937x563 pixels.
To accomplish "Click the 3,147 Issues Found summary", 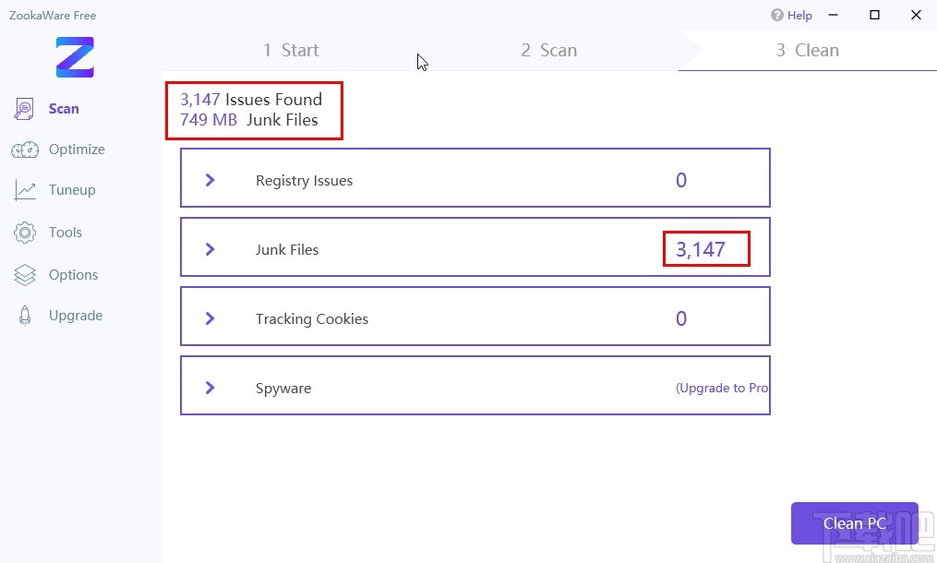I will click(x=251, y=99).
